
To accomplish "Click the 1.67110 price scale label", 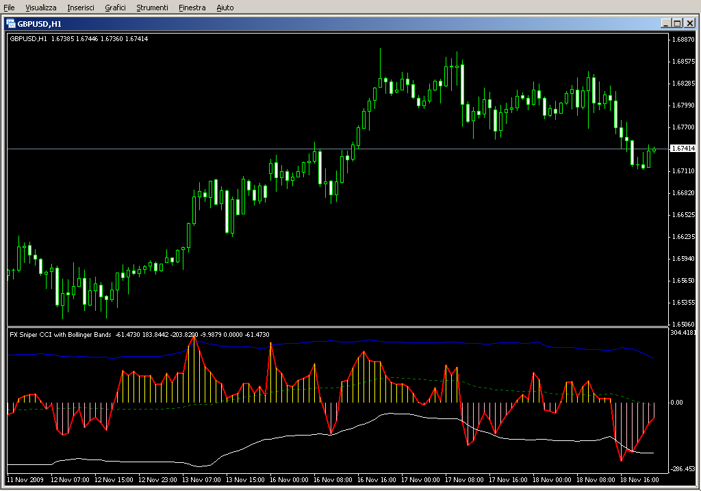I will (x=683, y=171).
